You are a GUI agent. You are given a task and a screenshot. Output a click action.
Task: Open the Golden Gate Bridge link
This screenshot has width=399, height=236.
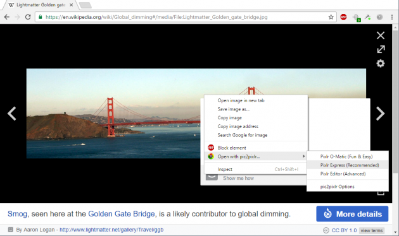(x=122, y=214)
